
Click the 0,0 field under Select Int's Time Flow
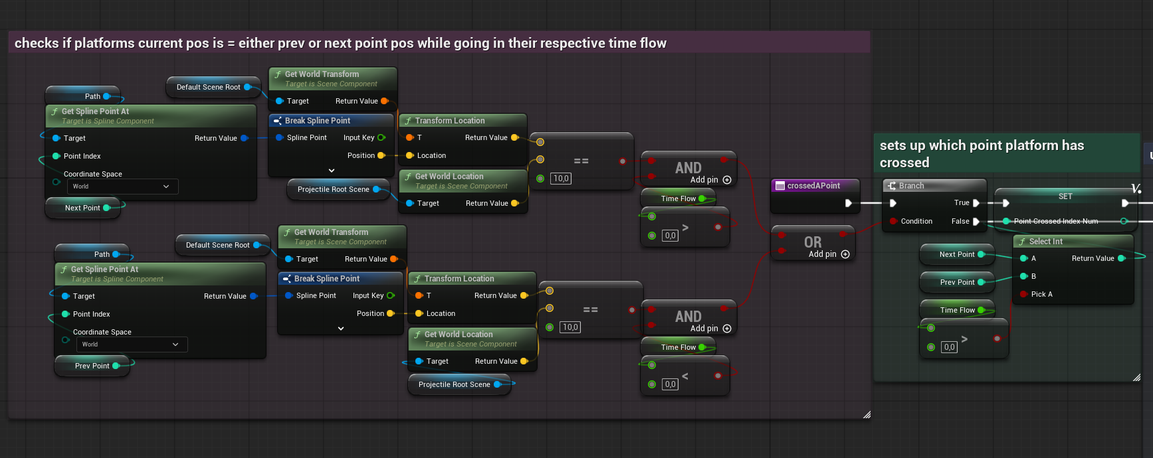point(949,347)
